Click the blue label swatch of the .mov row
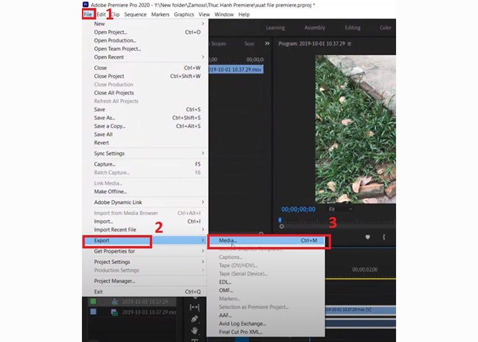The width and height of the screenshot is (478, 342). coord(93,311)
